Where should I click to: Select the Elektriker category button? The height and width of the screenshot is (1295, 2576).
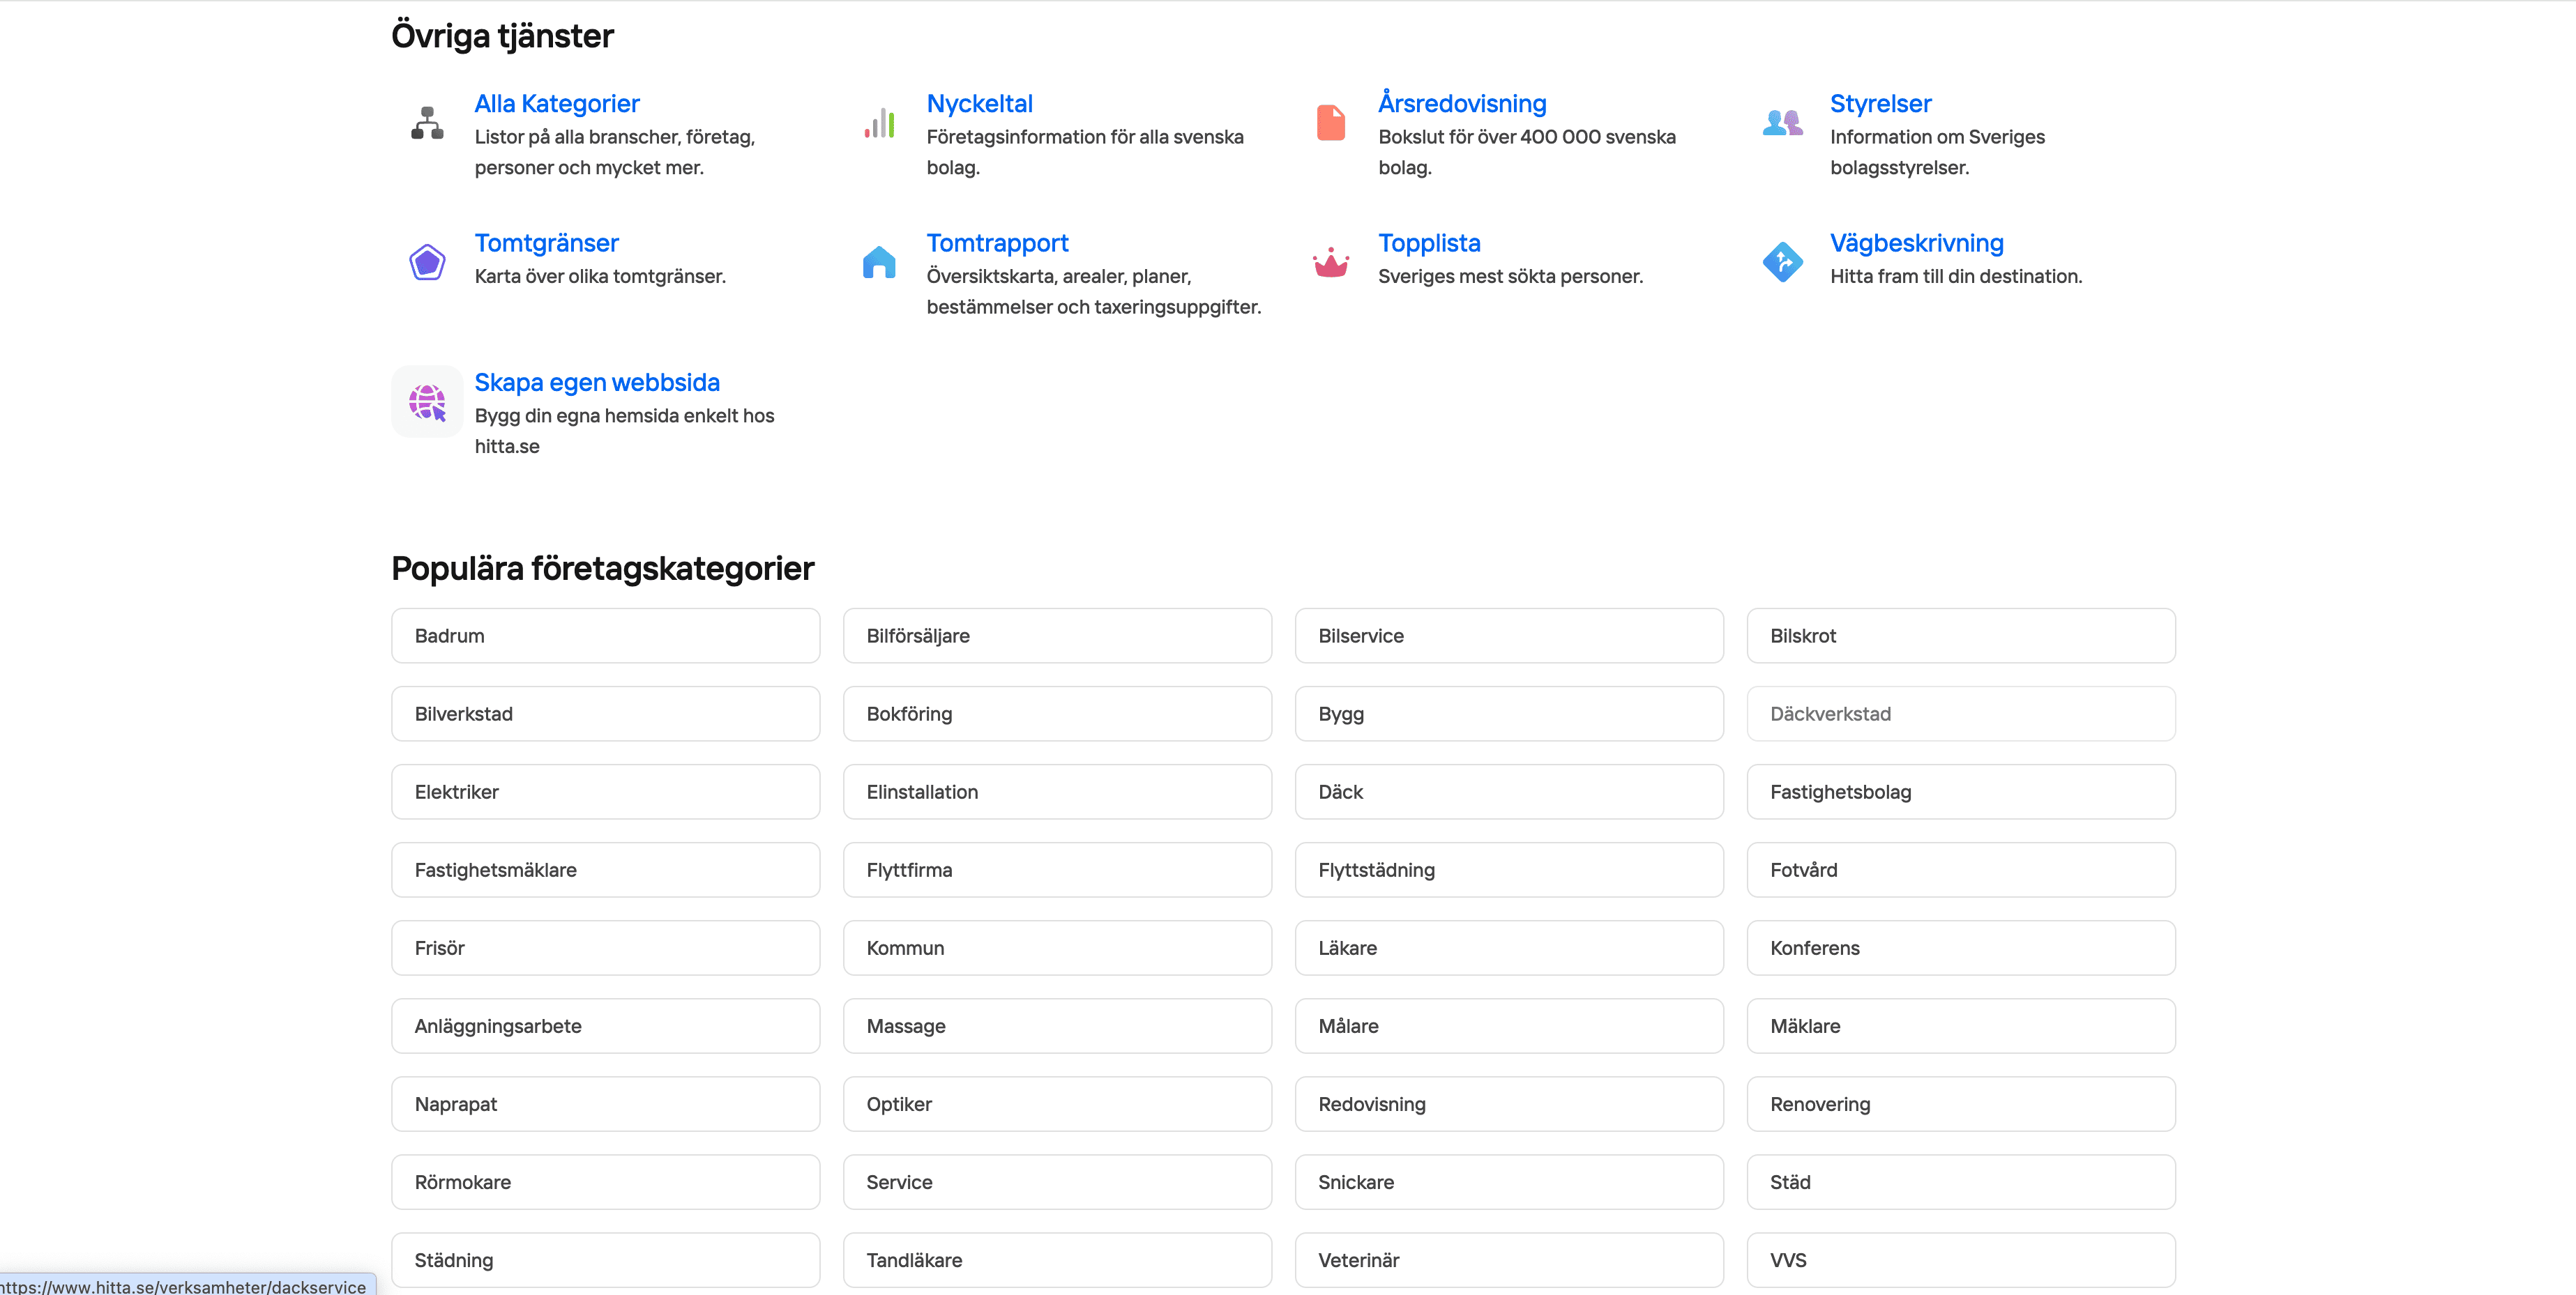point(605,791)
